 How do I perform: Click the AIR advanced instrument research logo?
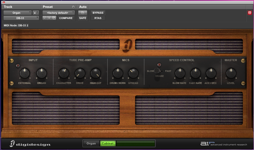point(224,144)
